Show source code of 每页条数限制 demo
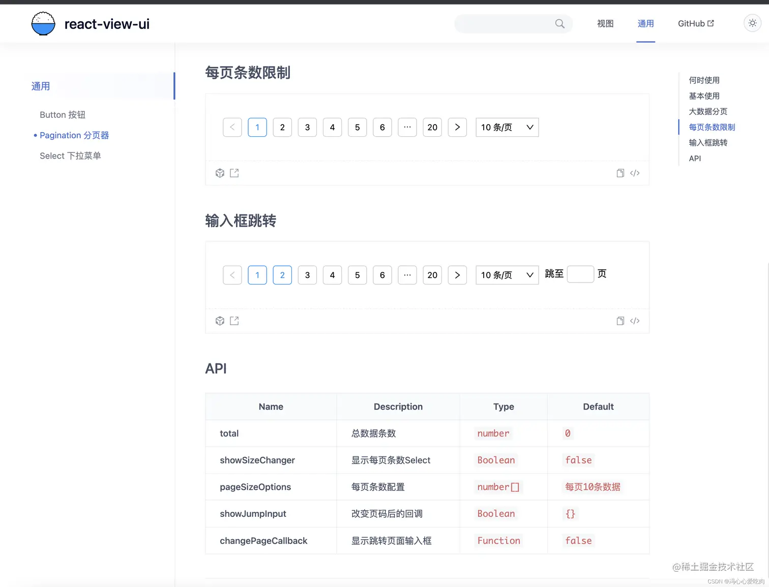Screen dimensions: 769x587 (x=635, y=173)
